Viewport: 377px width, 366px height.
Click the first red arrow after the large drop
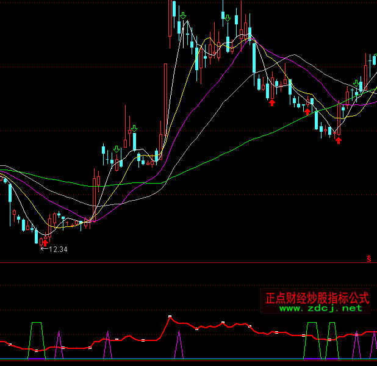(272, 102)
